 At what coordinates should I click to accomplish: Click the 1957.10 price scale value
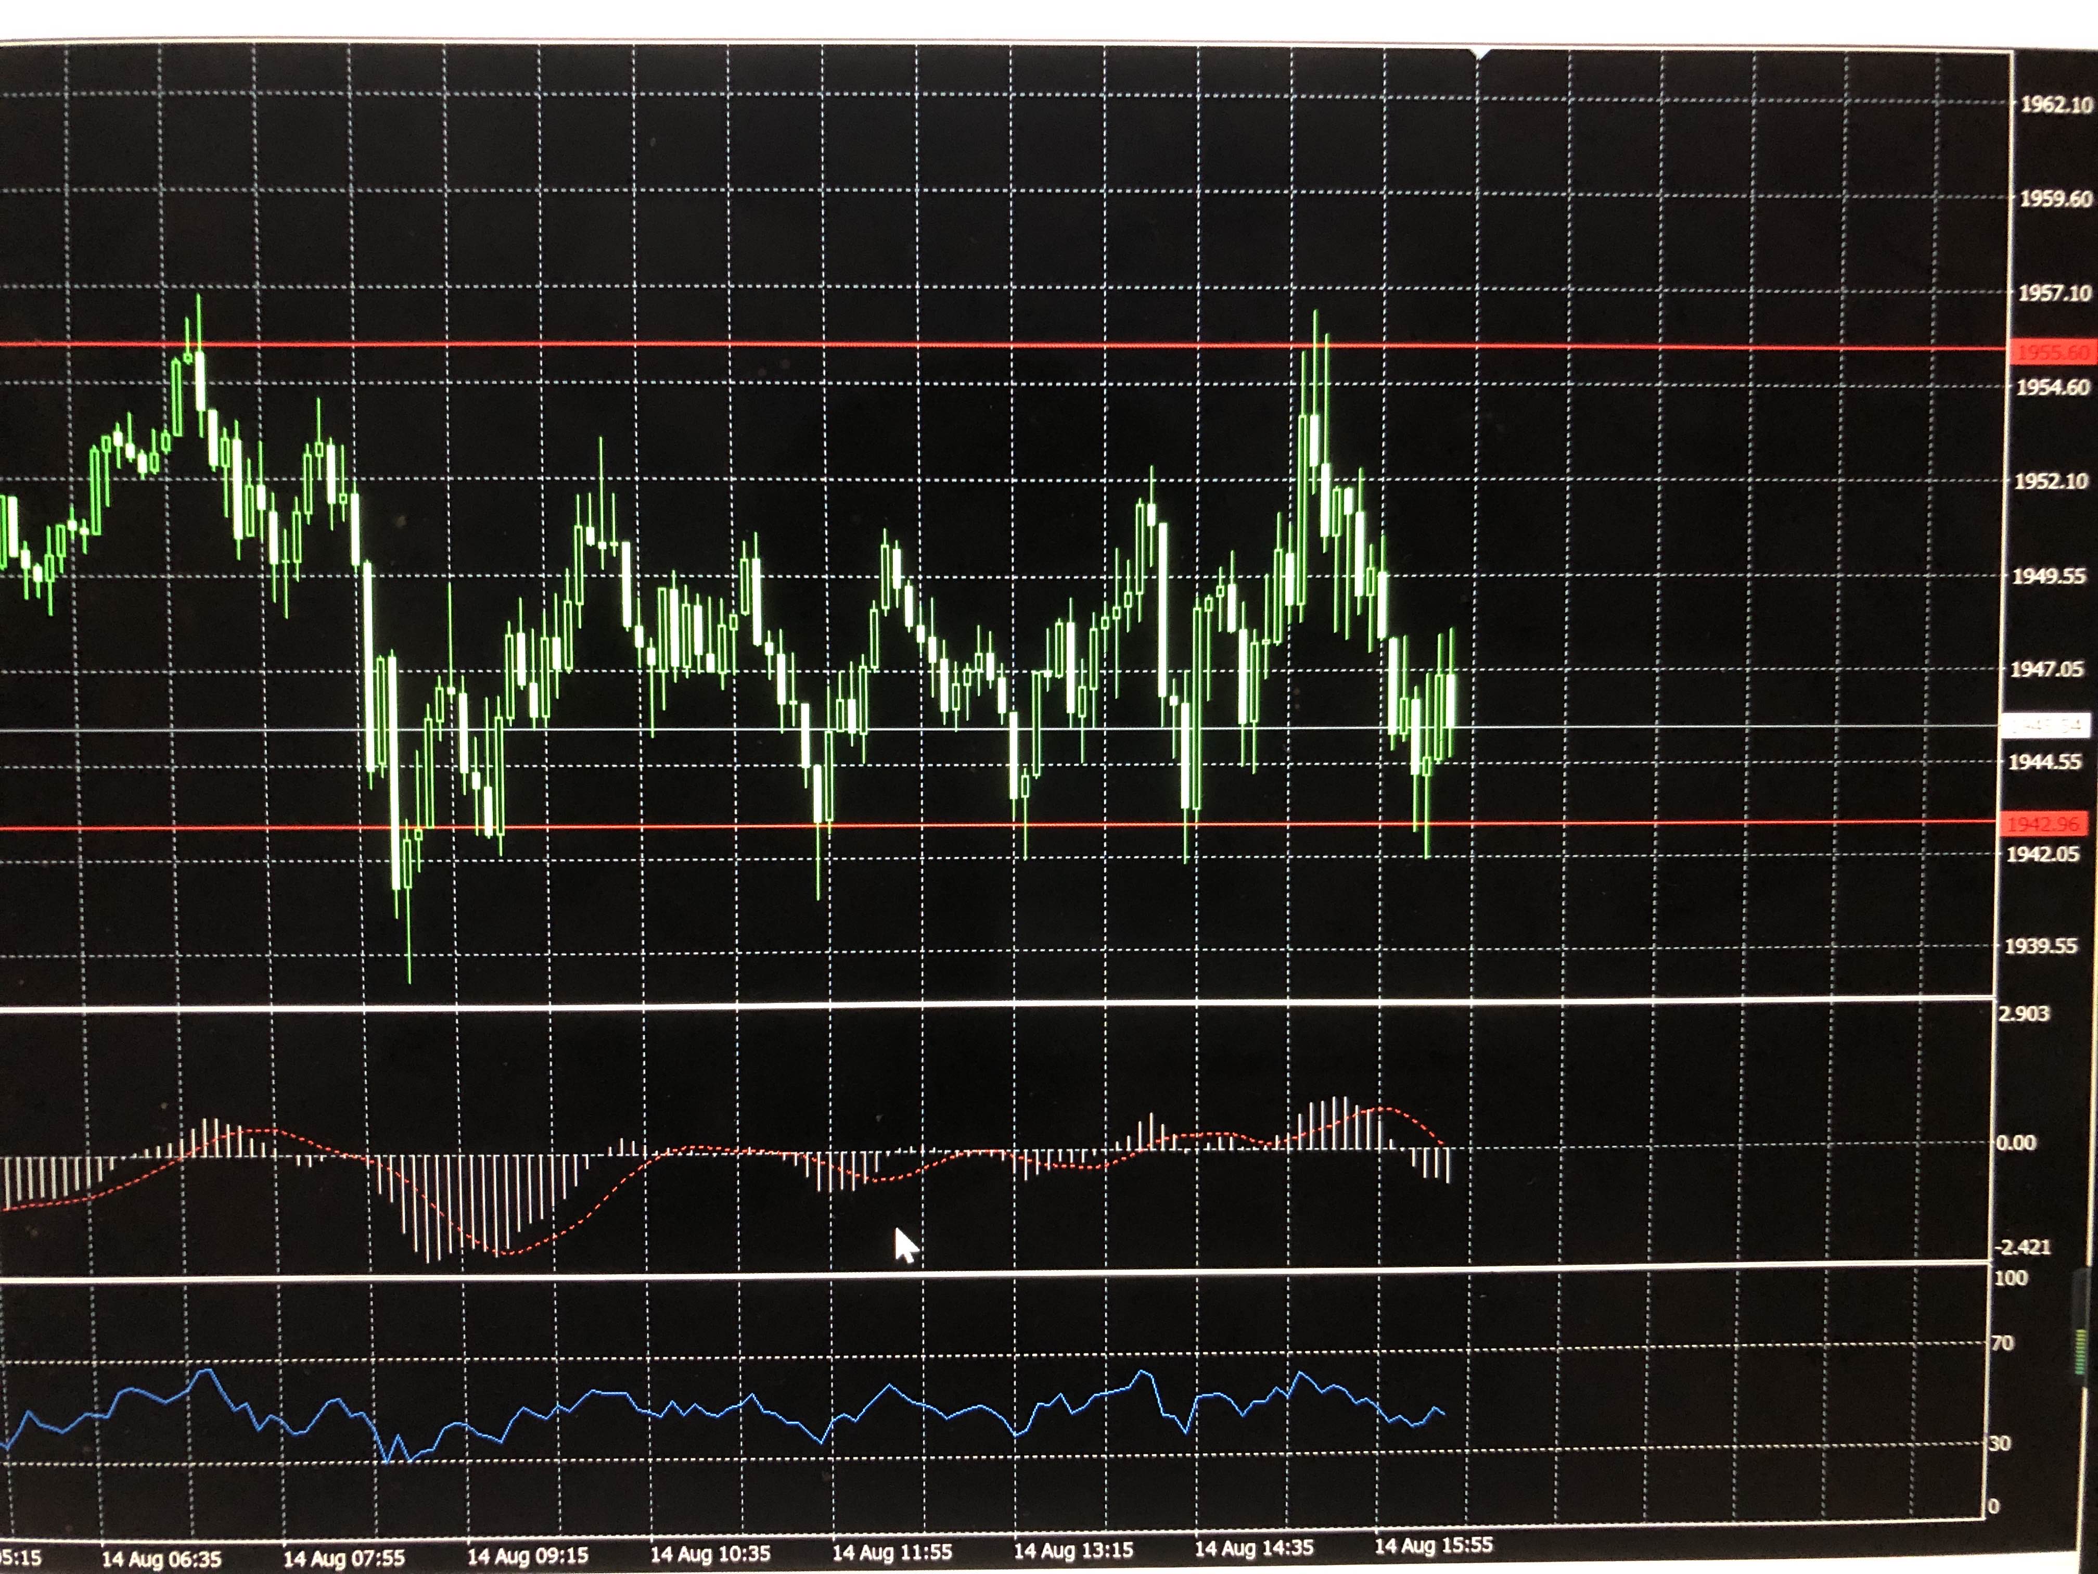pyautogui.click(x=2054, y=293)
